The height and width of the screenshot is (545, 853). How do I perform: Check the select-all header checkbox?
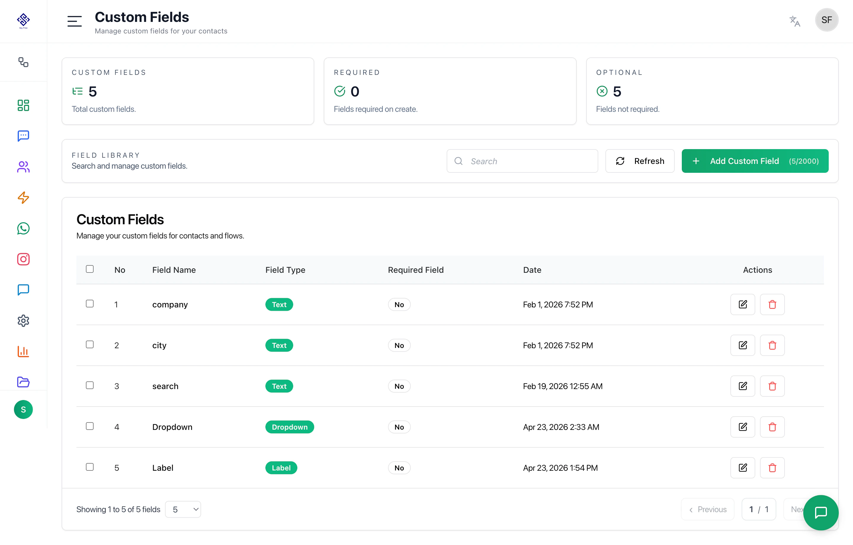tap(90, 269)
